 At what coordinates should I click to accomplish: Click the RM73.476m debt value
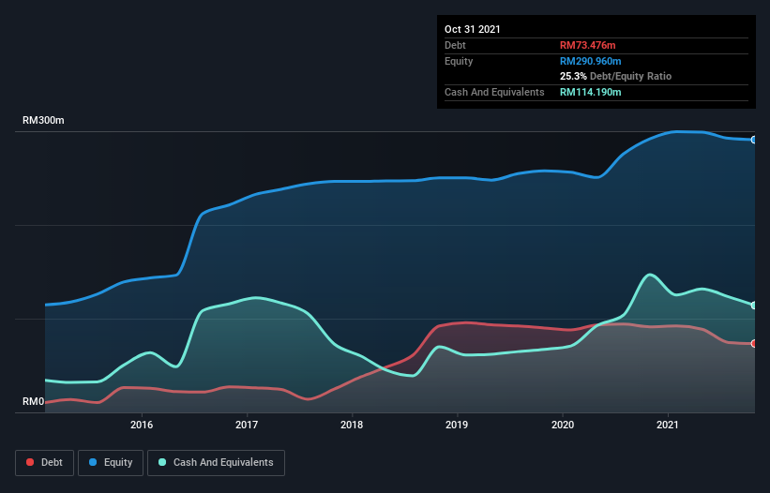coord(587,45)
